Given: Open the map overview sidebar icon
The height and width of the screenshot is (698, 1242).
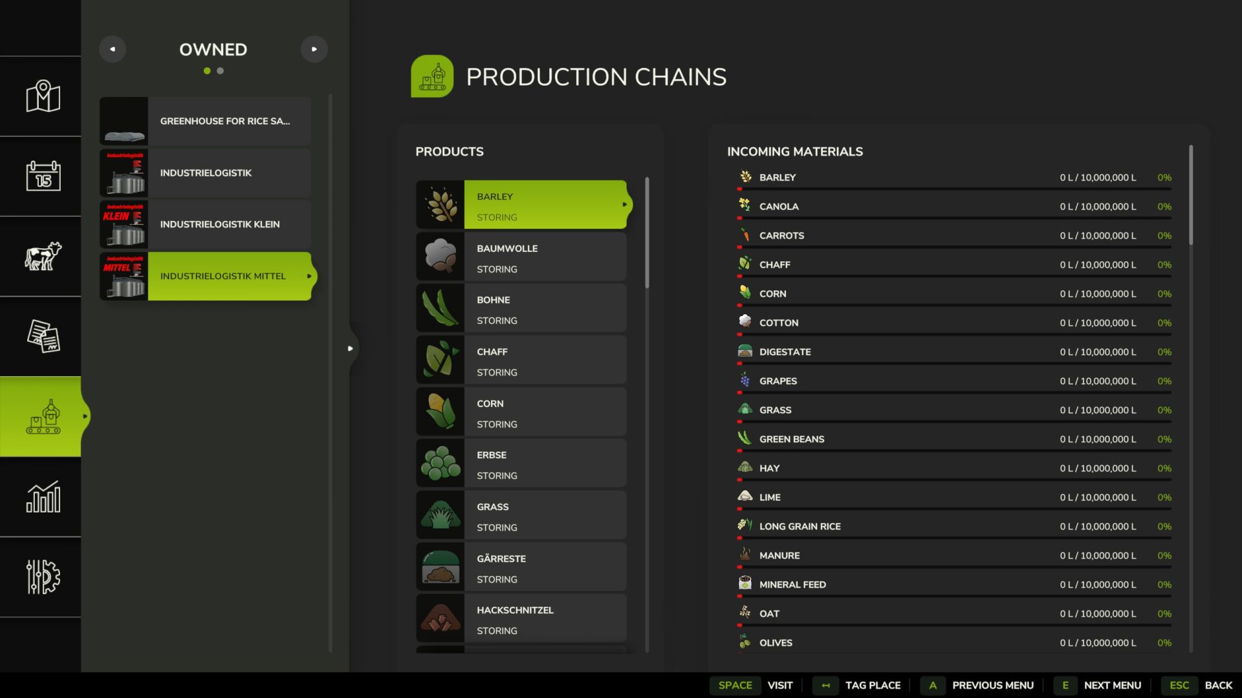Looking at the screenshot, I should tap(43, 96).
